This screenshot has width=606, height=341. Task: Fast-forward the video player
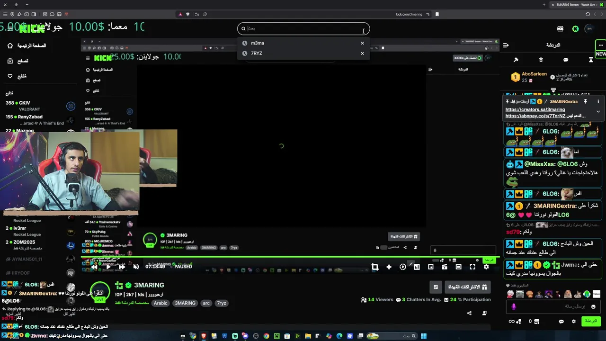coord(122,267)
